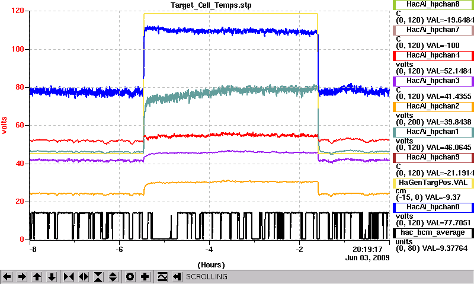The height and width of the screenshot is (284, 474).
Task: Click the return-to-scrolling arrow icon
Action: (x=177, y=277)
